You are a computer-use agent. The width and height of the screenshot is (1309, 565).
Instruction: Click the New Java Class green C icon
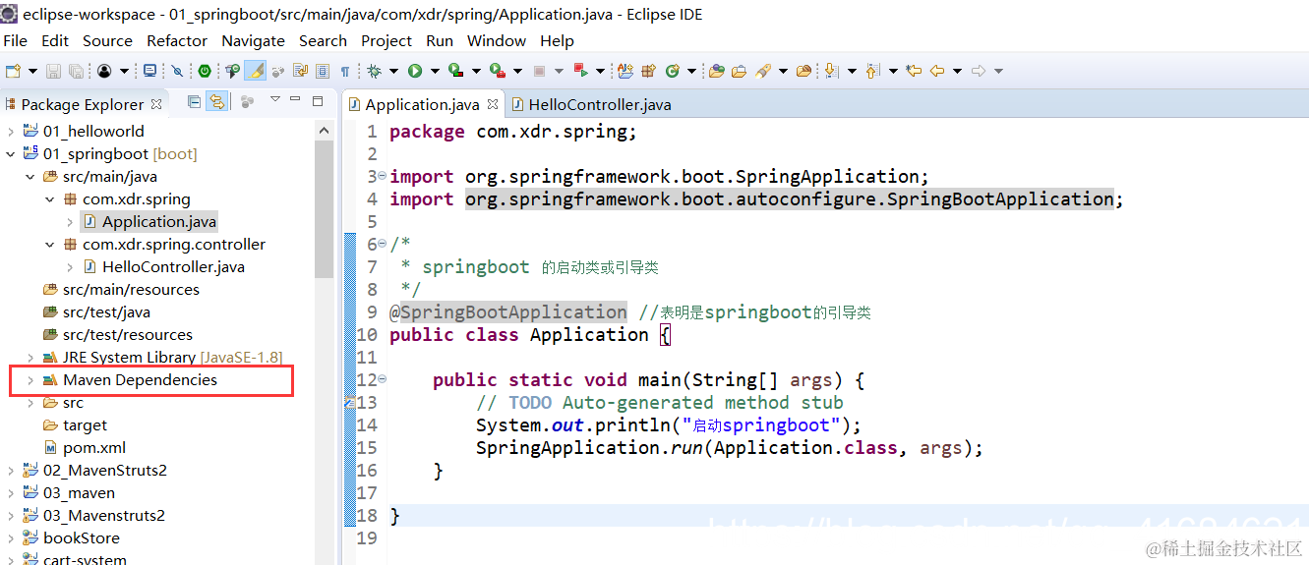point(673,71)
